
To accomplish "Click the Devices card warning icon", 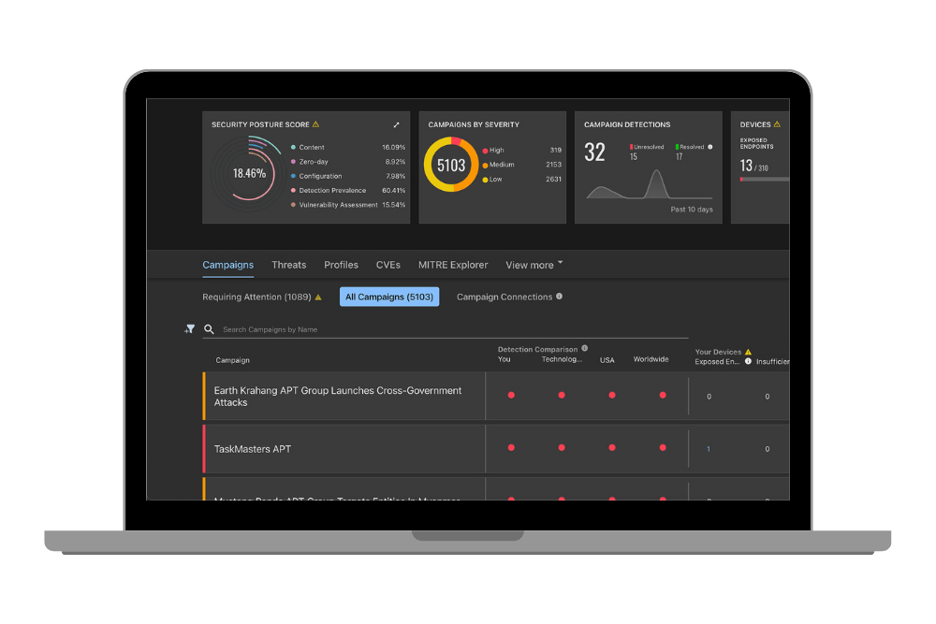I will click(x=777, y=124).
